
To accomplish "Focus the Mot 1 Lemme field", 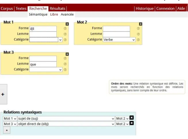I will click(43, 34).
